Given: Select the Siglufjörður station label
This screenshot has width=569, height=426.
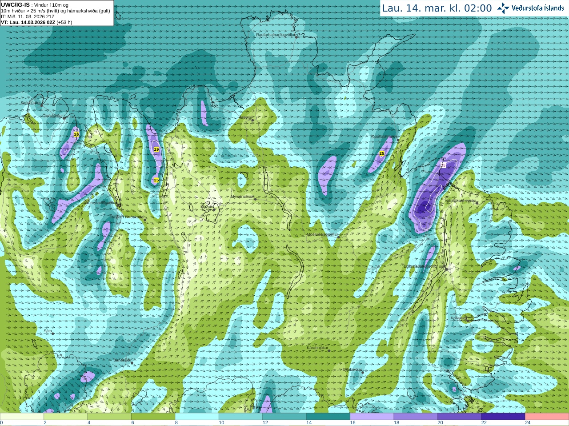Looking at the screenshot, I should coord(31,103).
